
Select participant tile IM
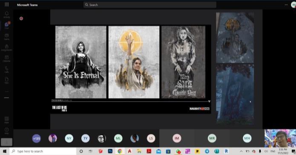[x=177, y=138]
